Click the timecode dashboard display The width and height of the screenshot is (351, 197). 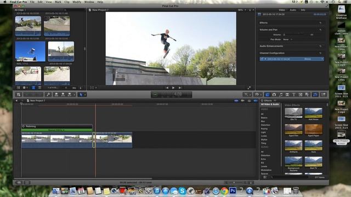[172, 95]
